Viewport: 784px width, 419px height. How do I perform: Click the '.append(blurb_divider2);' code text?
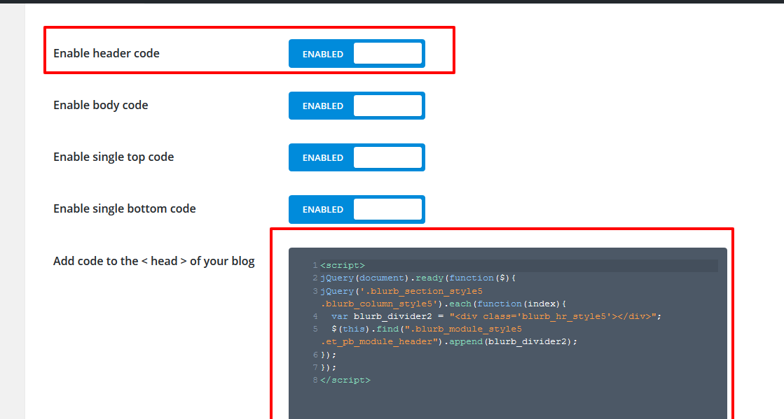click(511, 341)
